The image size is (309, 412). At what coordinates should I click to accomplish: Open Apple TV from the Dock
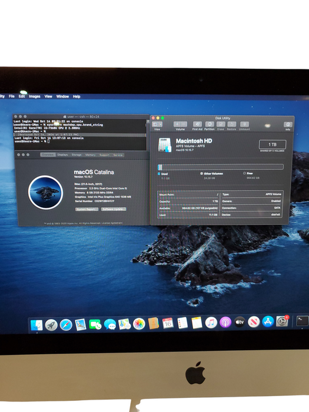240,322
